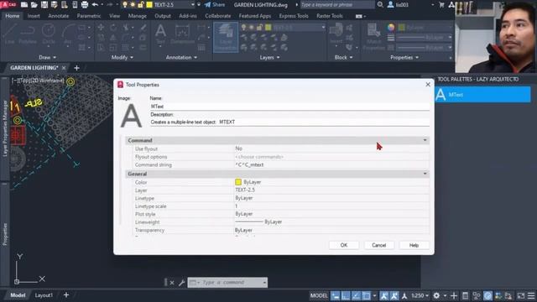Click Cancel in Tool Properties dialog
This screenshot has height=302, width=537.
click(x=378, y=245)
